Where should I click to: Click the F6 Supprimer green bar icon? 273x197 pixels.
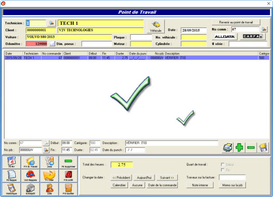[x=68, y=162]
